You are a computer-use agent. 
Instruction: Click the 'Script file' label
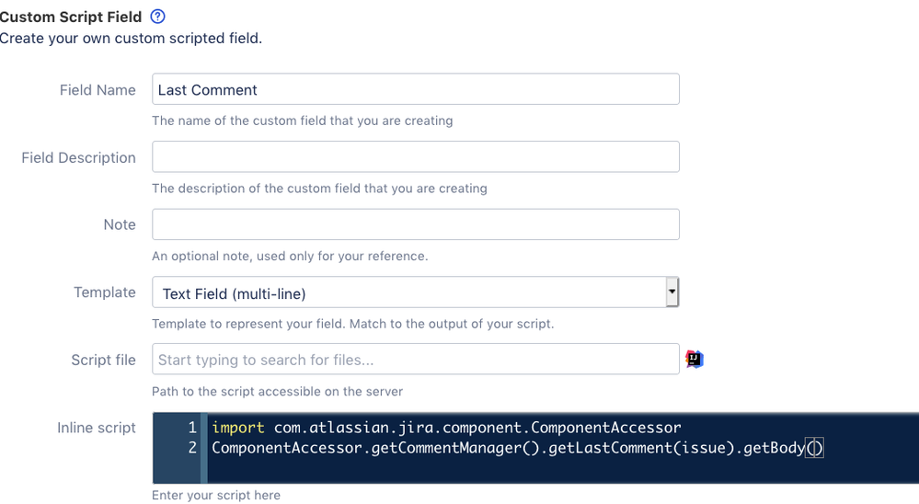103,360
